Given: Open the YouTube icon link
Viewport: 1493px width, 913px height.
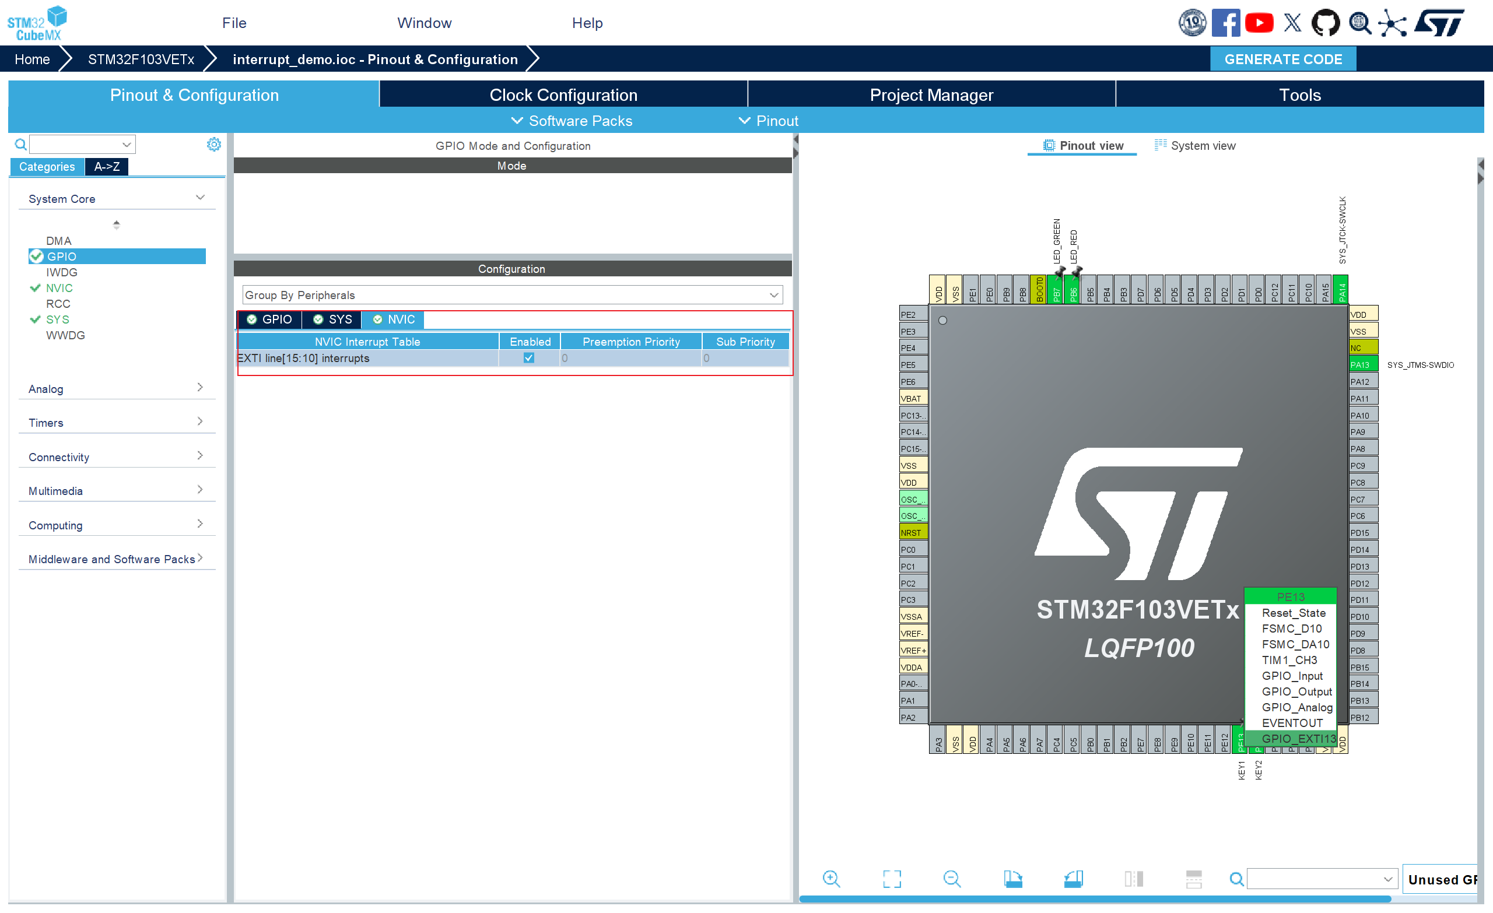Looking at the screenshot, I should 1259,23.
